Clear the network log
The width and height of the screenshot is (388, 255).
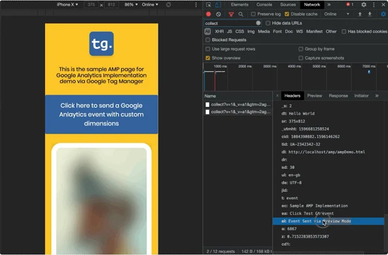(218, 14)
